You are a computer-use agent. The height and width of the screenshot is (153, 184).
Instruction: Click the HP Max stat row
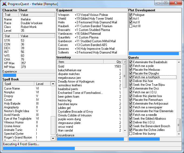[x=29, y=63]
